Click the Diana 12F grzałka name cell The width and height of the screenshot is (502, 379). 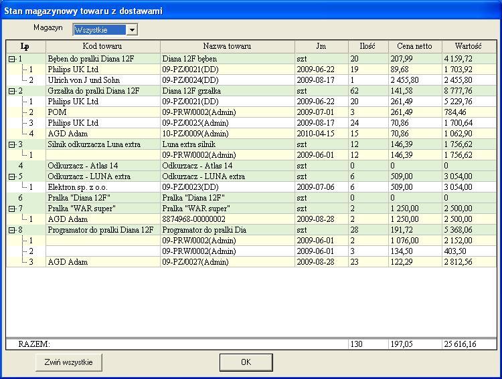pos(227,91)
